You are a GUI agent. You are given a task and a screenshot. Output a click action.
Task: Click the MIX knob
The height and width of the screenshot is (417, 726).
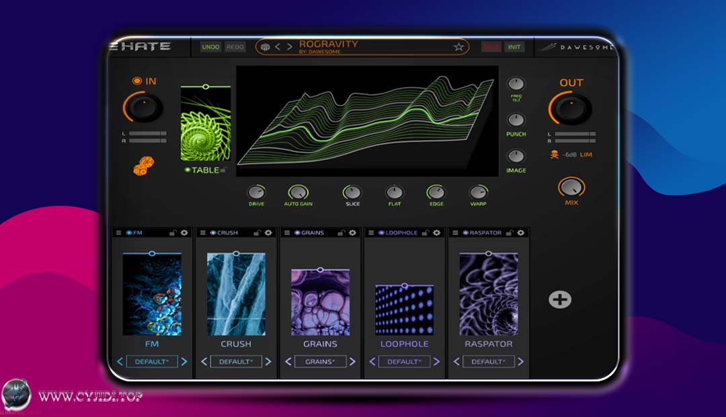(571, 188)
